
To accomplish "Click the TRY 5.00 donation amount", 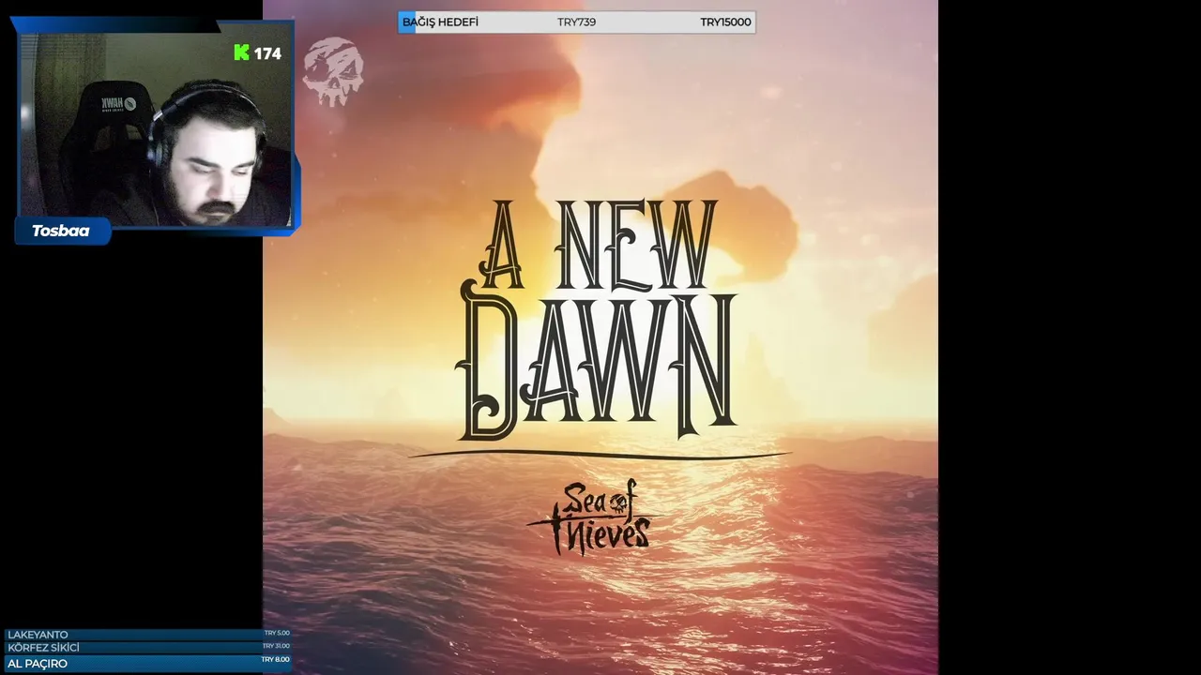I will point(277,633).
